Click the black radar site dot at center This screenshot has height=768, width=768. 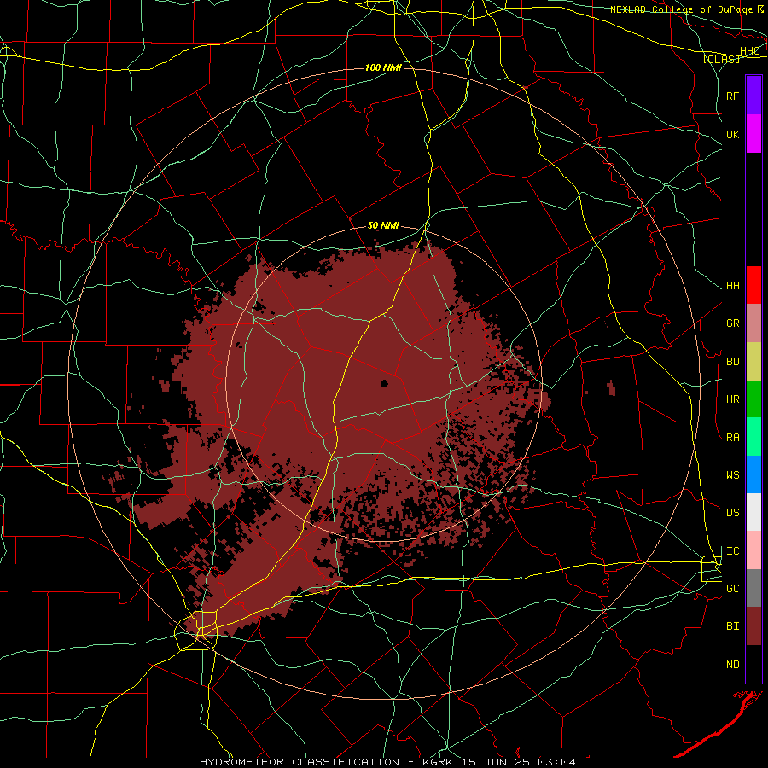pyautogui.click(x=384, y=383)
